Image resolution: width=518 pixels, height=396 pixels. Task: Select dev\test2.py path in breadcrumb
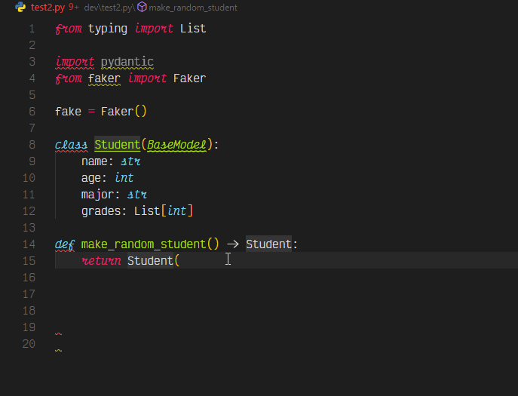pos(109,8)
